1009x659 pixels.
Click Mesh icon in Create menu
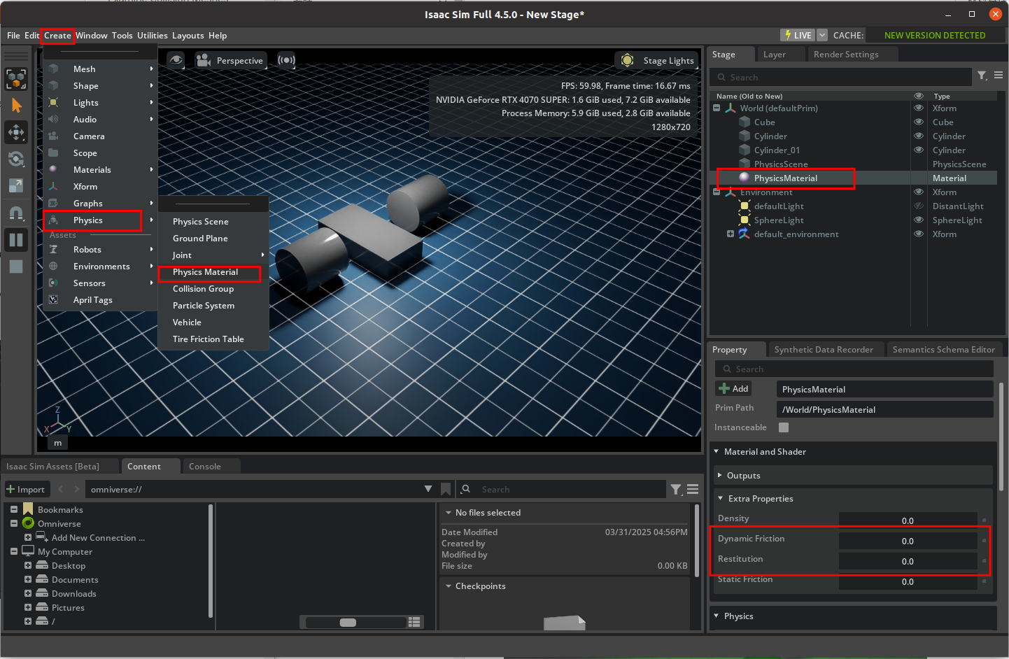click(54, 69)
